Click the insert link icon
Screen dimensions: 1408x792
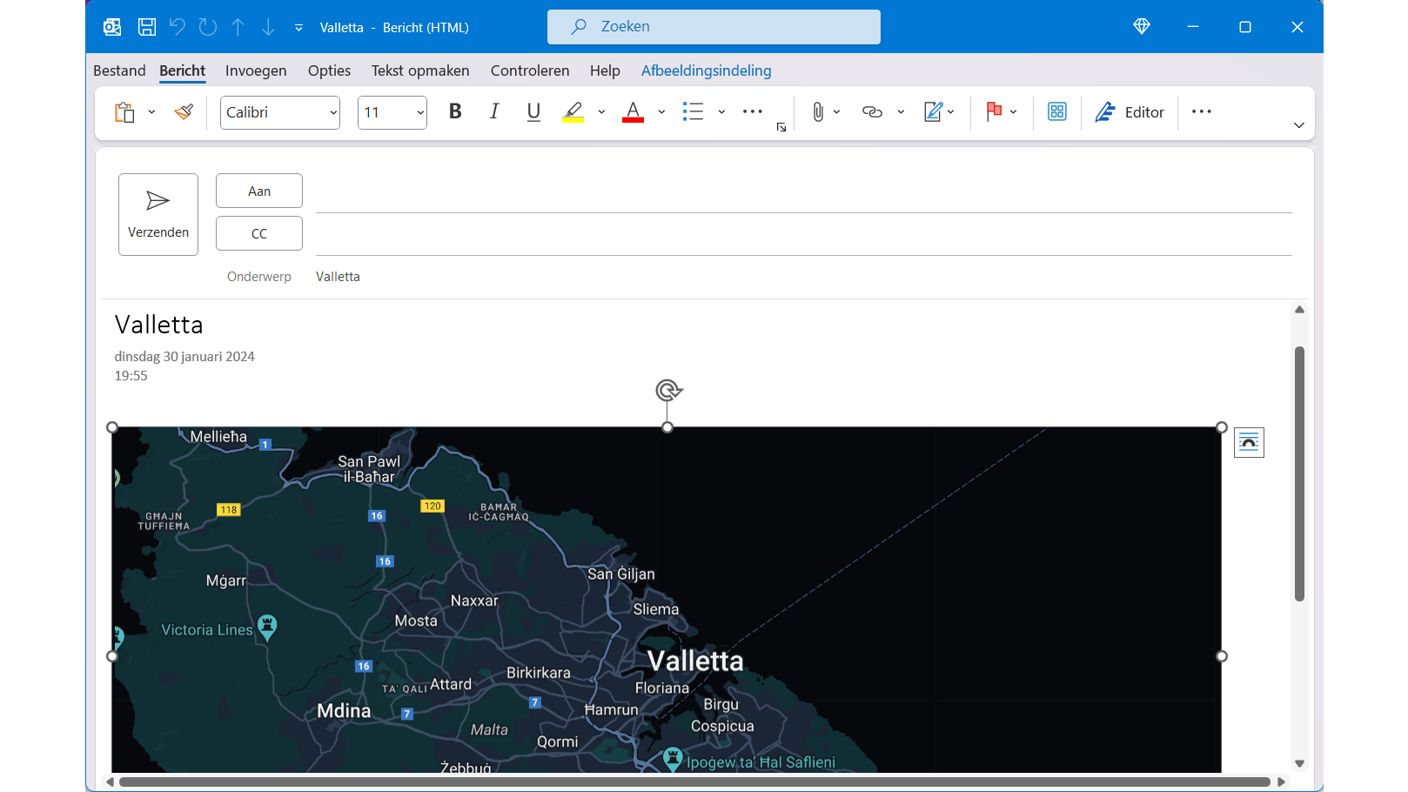(x=872, y=112)
